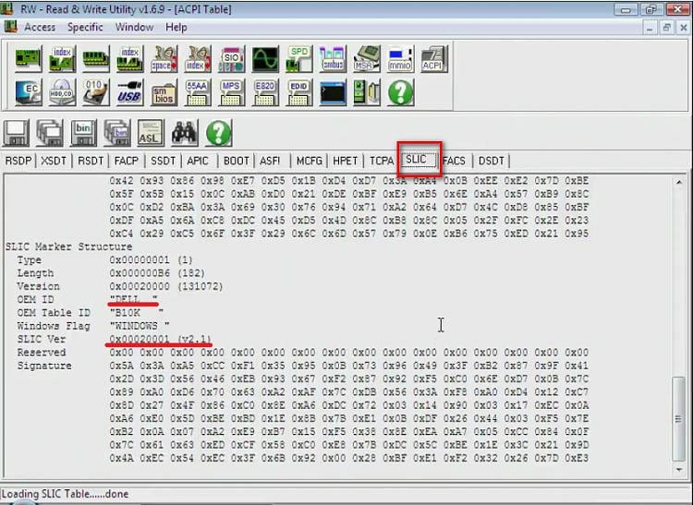Image resolution: width=693 pixels, height=505 pixels.
Task: Open the SMBIOS information icon
Action: pos(164,92)
